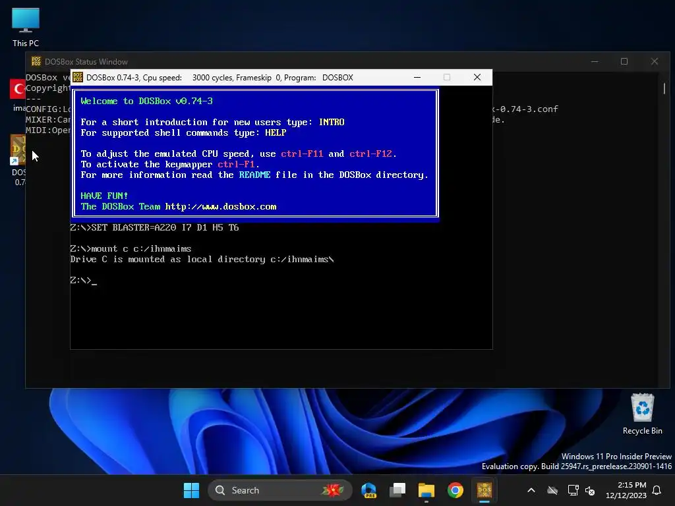Open the This PC desktop icon
Viewport: 675px width, 506px height.
pos(26,28)
